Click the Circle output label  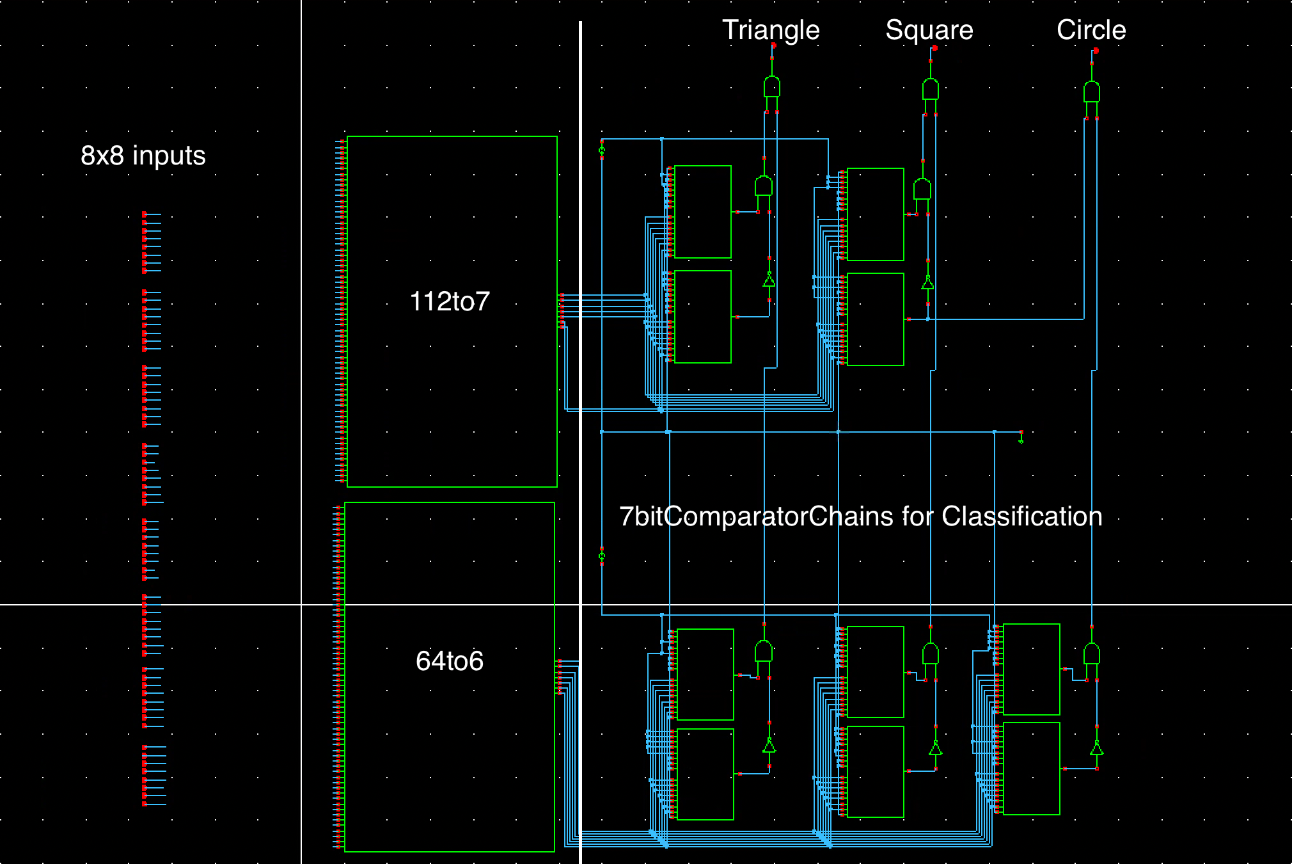[1091, 30]
